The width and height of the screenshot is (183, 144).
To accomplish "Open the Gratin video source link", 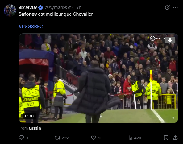I will coord(35,128).
